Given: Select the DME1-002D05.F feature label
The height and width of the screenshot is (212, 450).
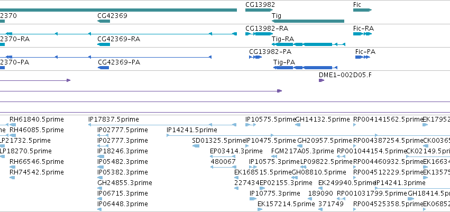Looking at the screenshot, I should pyautogui.click(x=345, y=75).
